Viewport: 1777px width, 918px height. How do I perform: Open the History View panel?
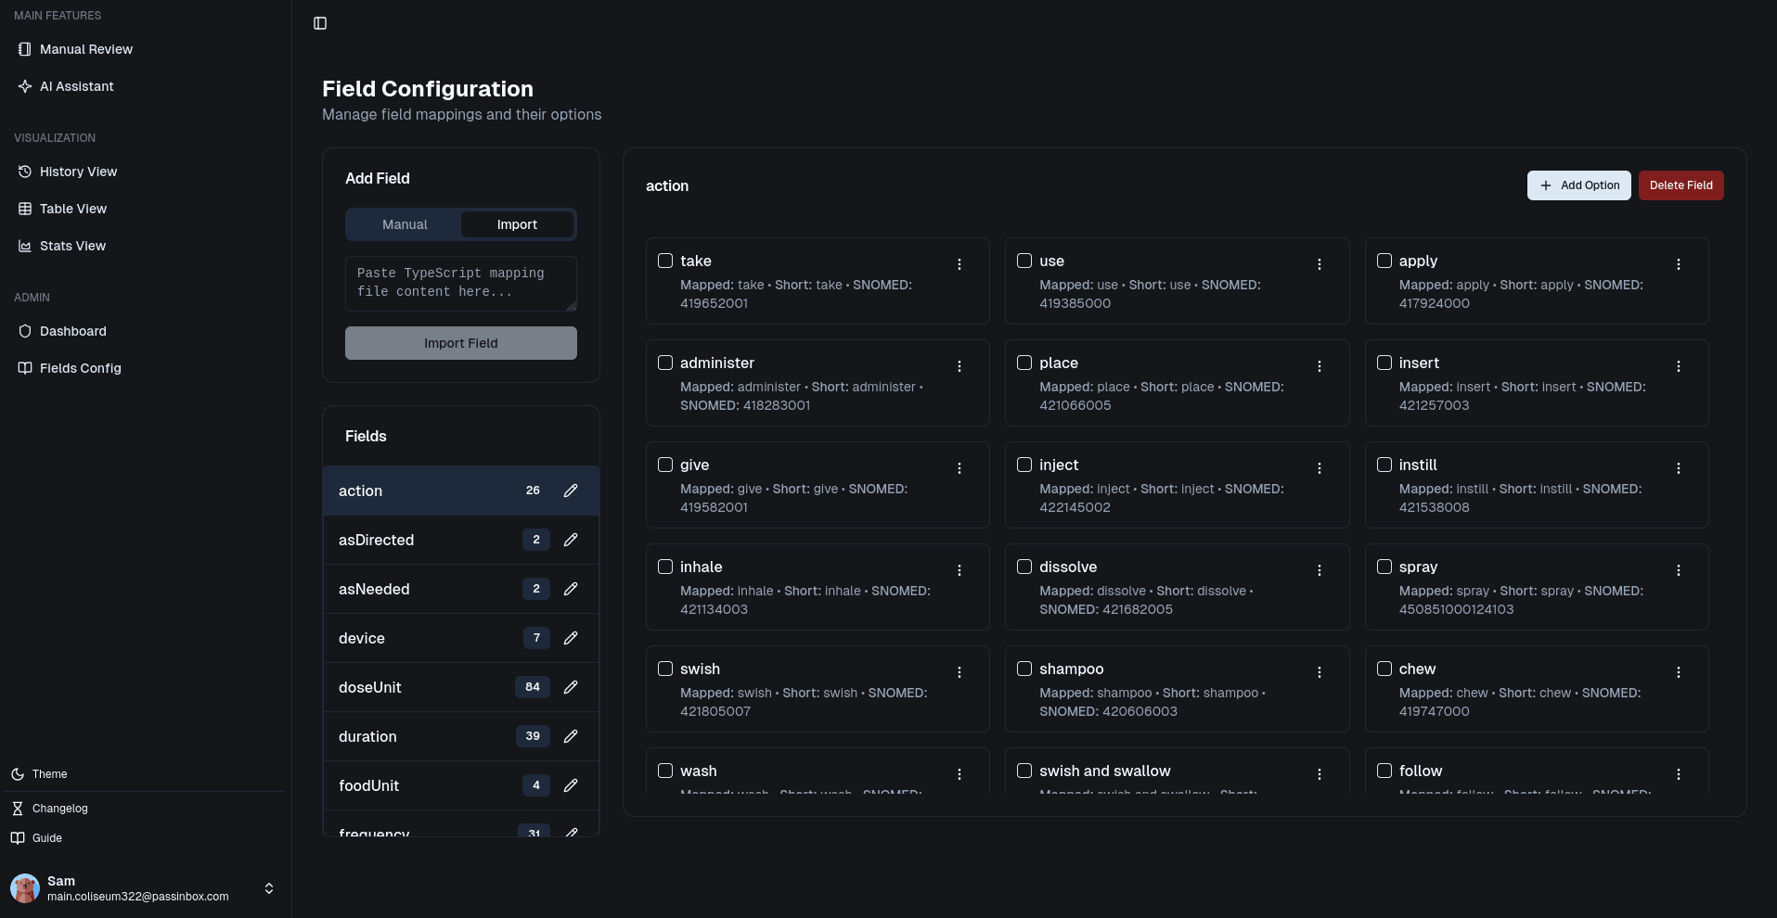pos(77,172)
